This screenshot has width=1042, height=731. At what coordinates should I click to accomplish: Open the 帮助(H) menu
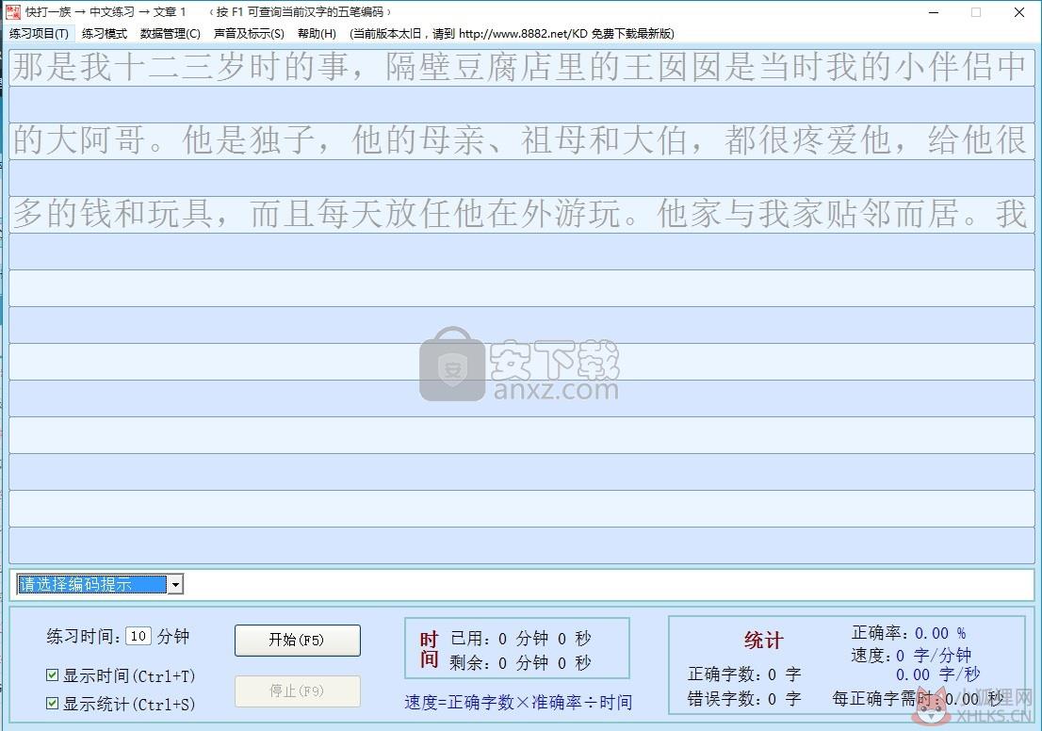(x=317, y=33)
